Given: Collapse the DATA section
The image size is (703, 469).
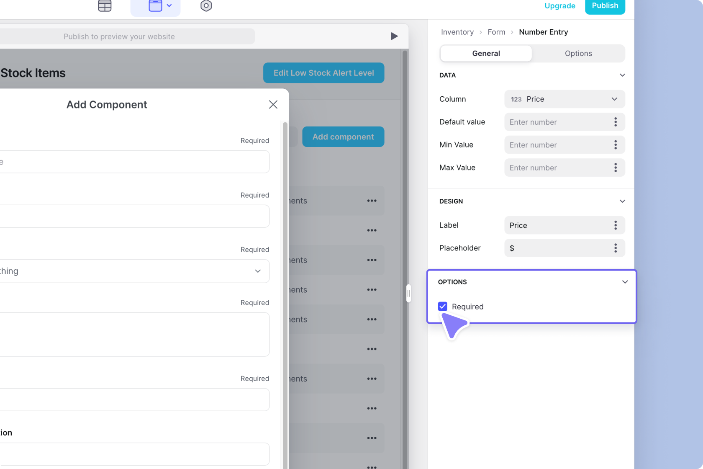Looking at the screenshot, I should (x=622, y=75).
